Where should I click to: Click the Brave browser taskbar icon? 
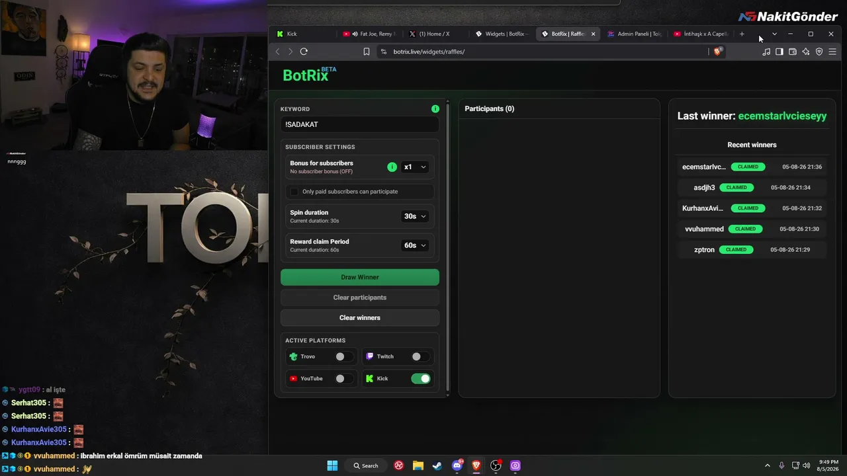coord(476,465)
